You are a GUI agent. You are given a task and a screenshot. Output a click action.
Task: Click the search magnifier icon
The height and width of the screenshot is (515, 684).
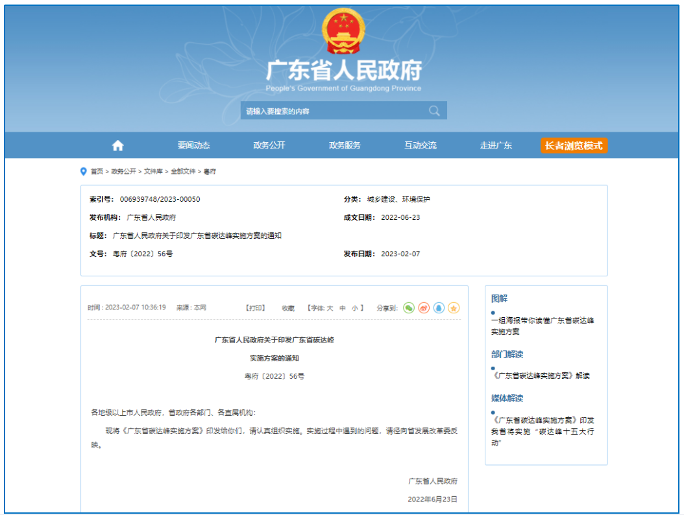tap(434, 111)
